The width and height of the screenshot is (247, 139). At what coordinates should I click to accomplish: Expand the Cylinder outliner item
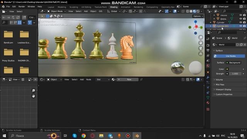point(211,22)
